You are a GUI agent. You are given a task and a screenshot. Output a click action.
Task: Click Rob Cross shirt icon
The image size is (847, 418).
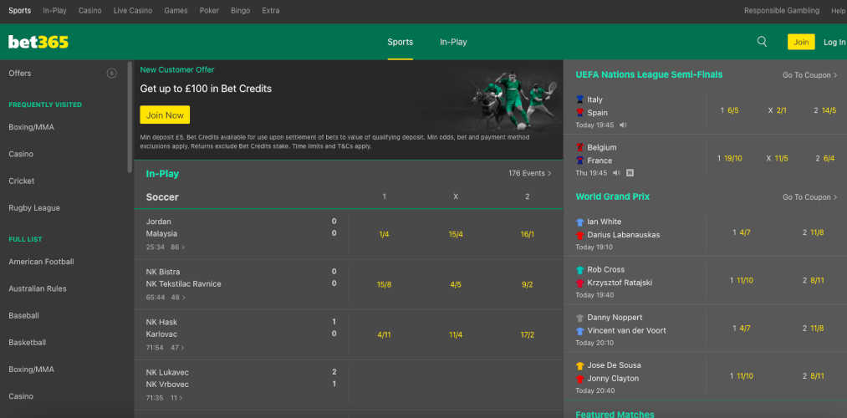pos(580,269)
